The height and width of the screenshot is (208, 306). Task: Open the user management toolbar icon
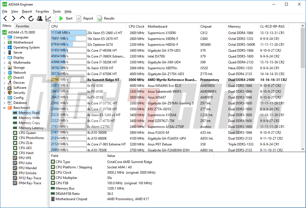[40, 18]
